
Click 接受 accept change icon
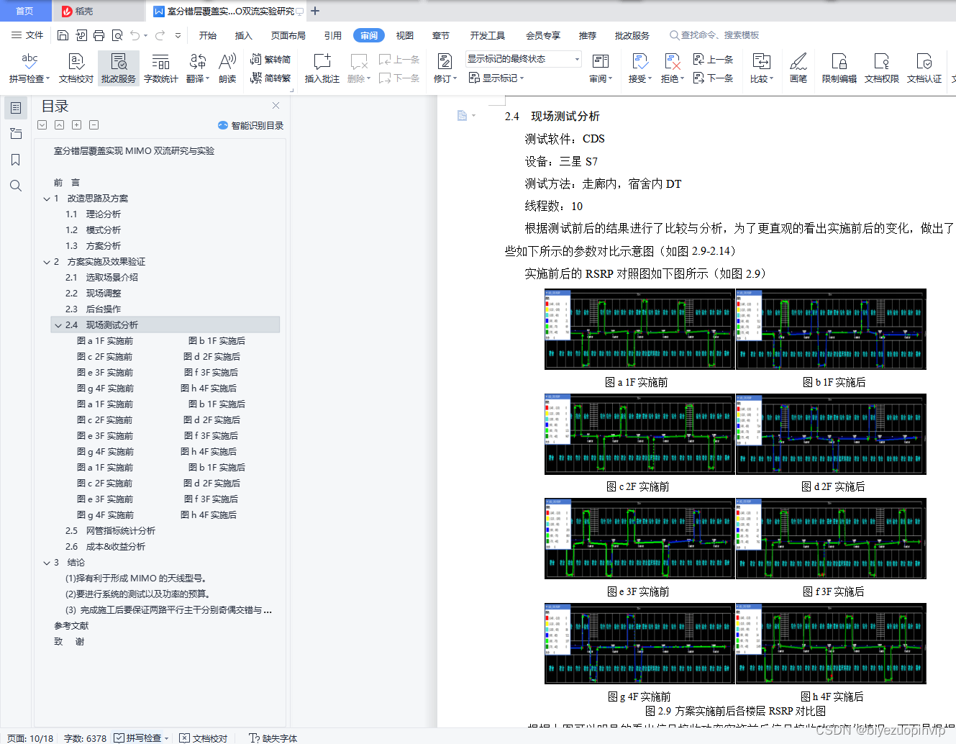[639, 62]
